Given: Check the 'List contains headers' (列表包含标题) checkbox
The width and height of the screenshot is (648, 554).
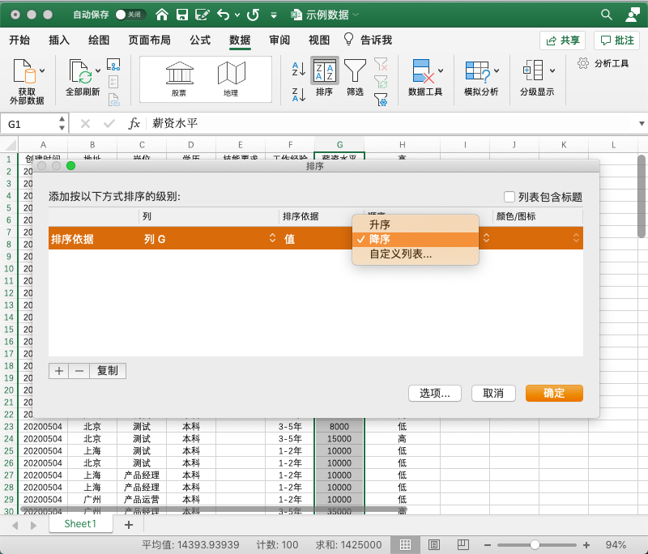Looking at the screenshot, I should (509, 197).
